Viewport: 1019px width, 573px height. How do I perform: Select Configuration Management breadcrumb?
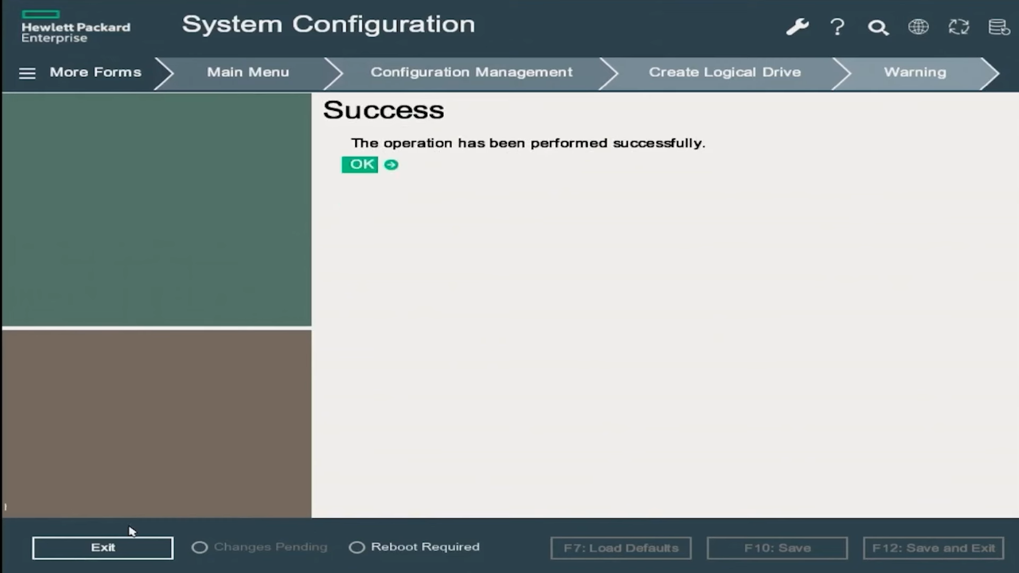pyautogui.click(x=471, y=72)
